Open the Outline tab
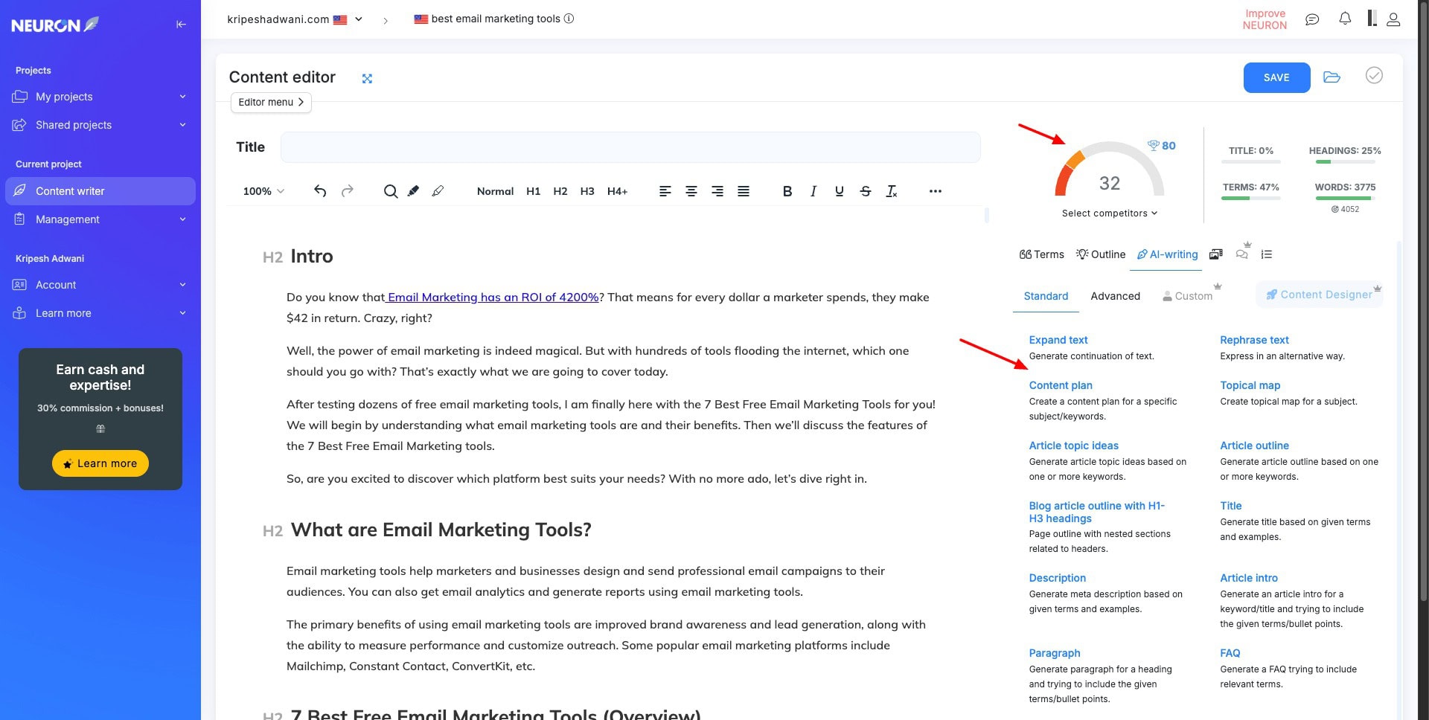Image resolution: width=1429 pixels, height=720 pixels. 1101,254
